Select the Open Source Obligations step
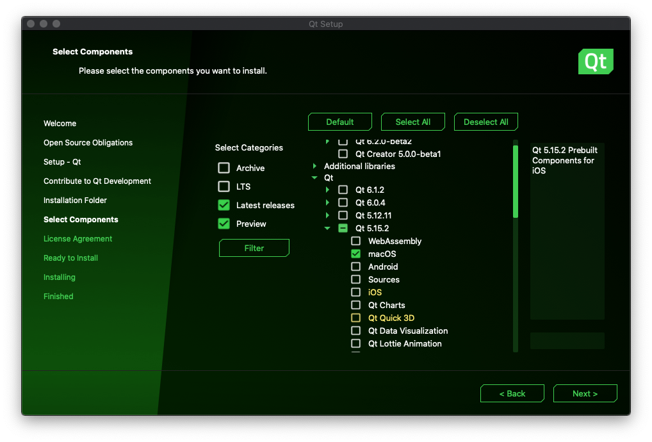 point(88,143)
